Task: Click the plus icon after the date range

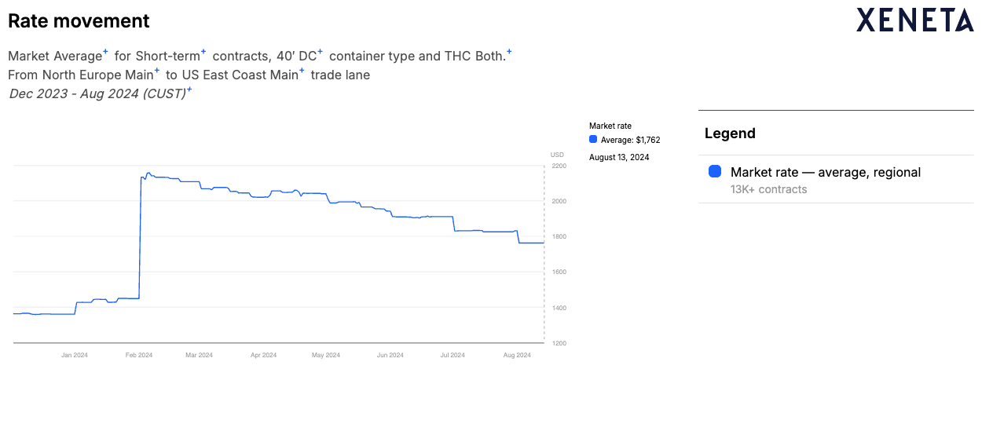Action: point(189,90)
